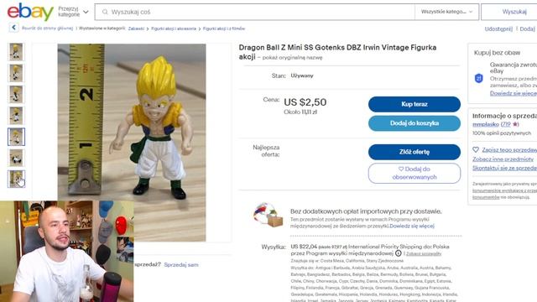Viewport: 537px width, 302px height.
Task: Click the money-back guarantee shield icon
Action: point(479,78)
